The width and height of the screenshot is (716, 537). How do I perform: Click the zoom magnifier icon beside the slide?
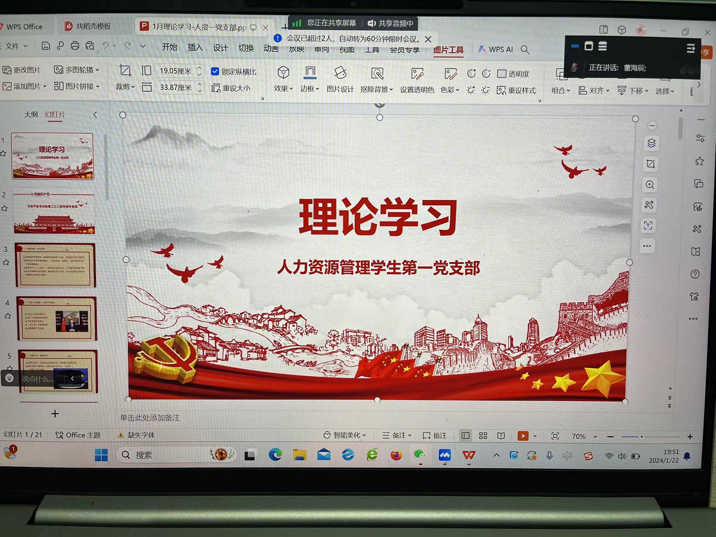[x=650, y=185]
